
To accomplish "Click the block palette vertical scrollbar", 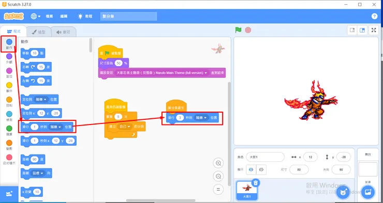I will pyautogui.click(x=91, y=45).
